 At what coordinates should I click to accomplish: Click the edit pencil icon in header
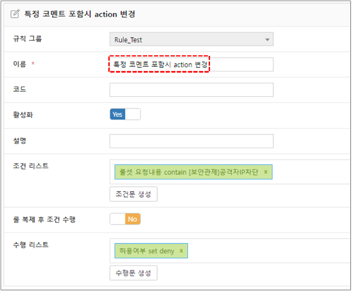click(15, 14)
